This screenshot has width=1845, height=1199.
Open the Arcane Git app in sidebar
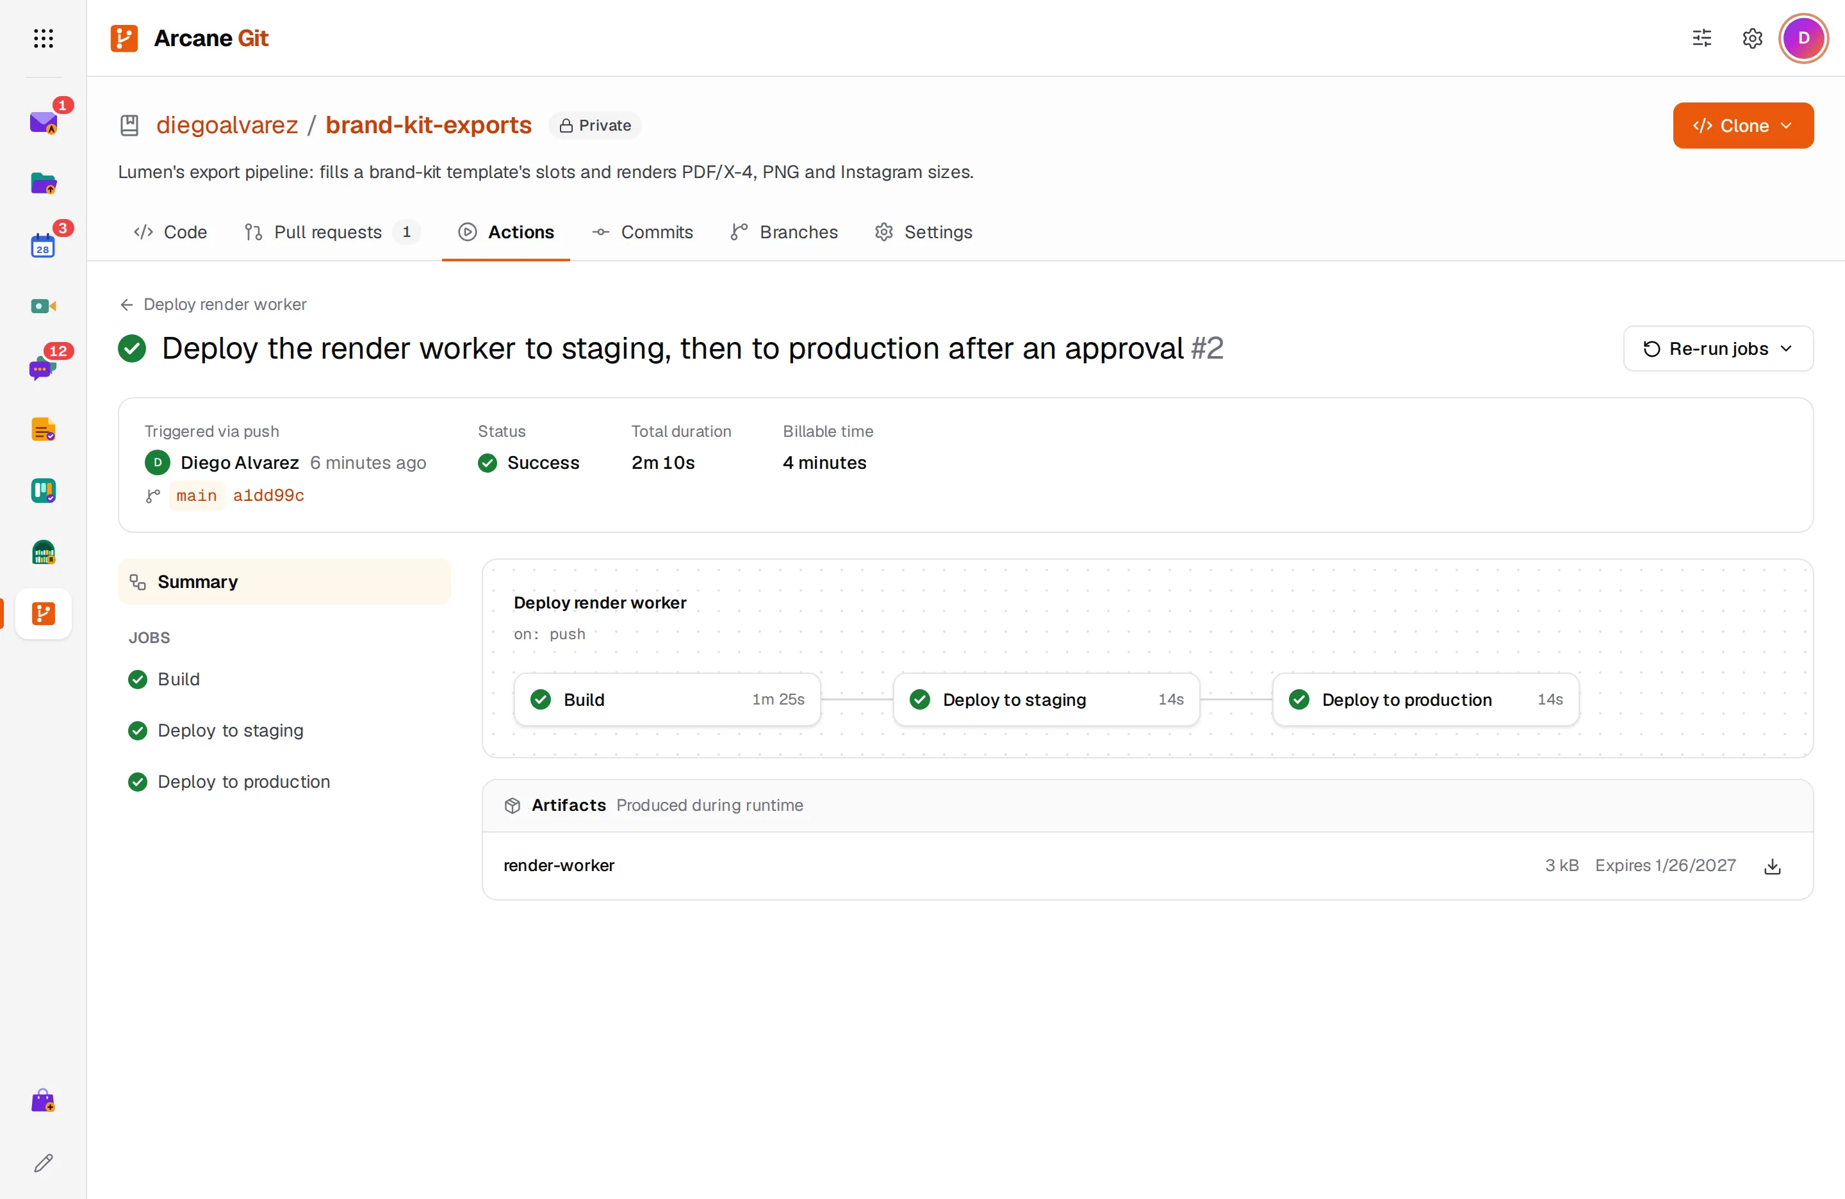44,614
